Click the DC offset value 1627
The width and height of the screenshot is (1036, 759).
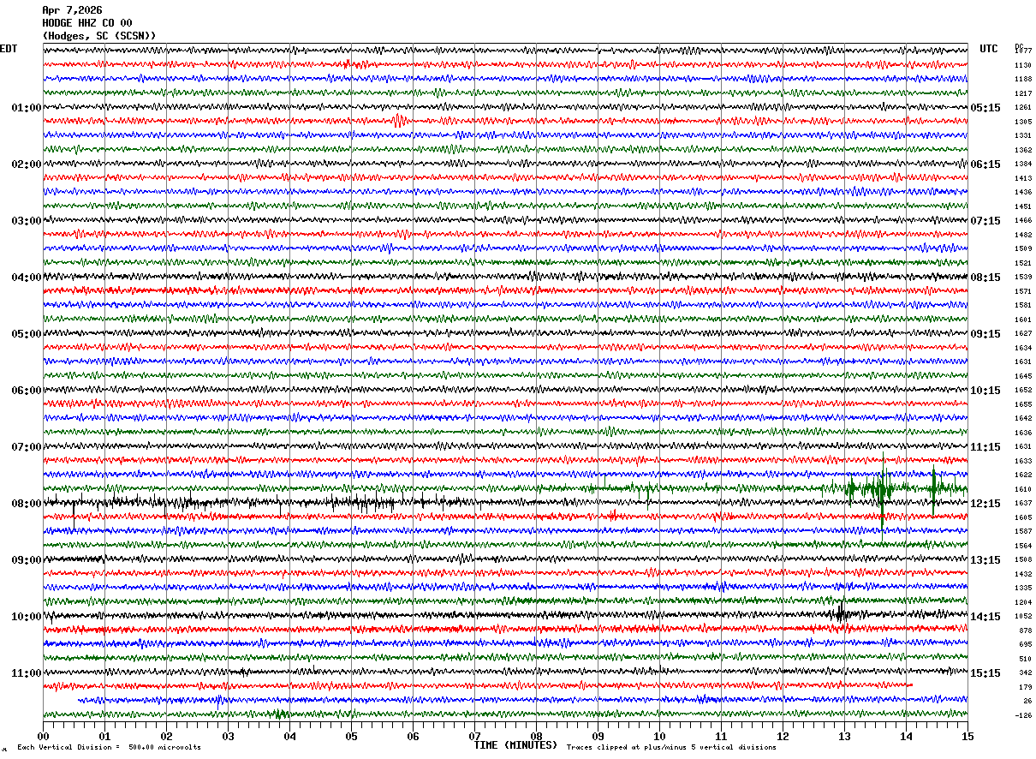click(1023, 334)
